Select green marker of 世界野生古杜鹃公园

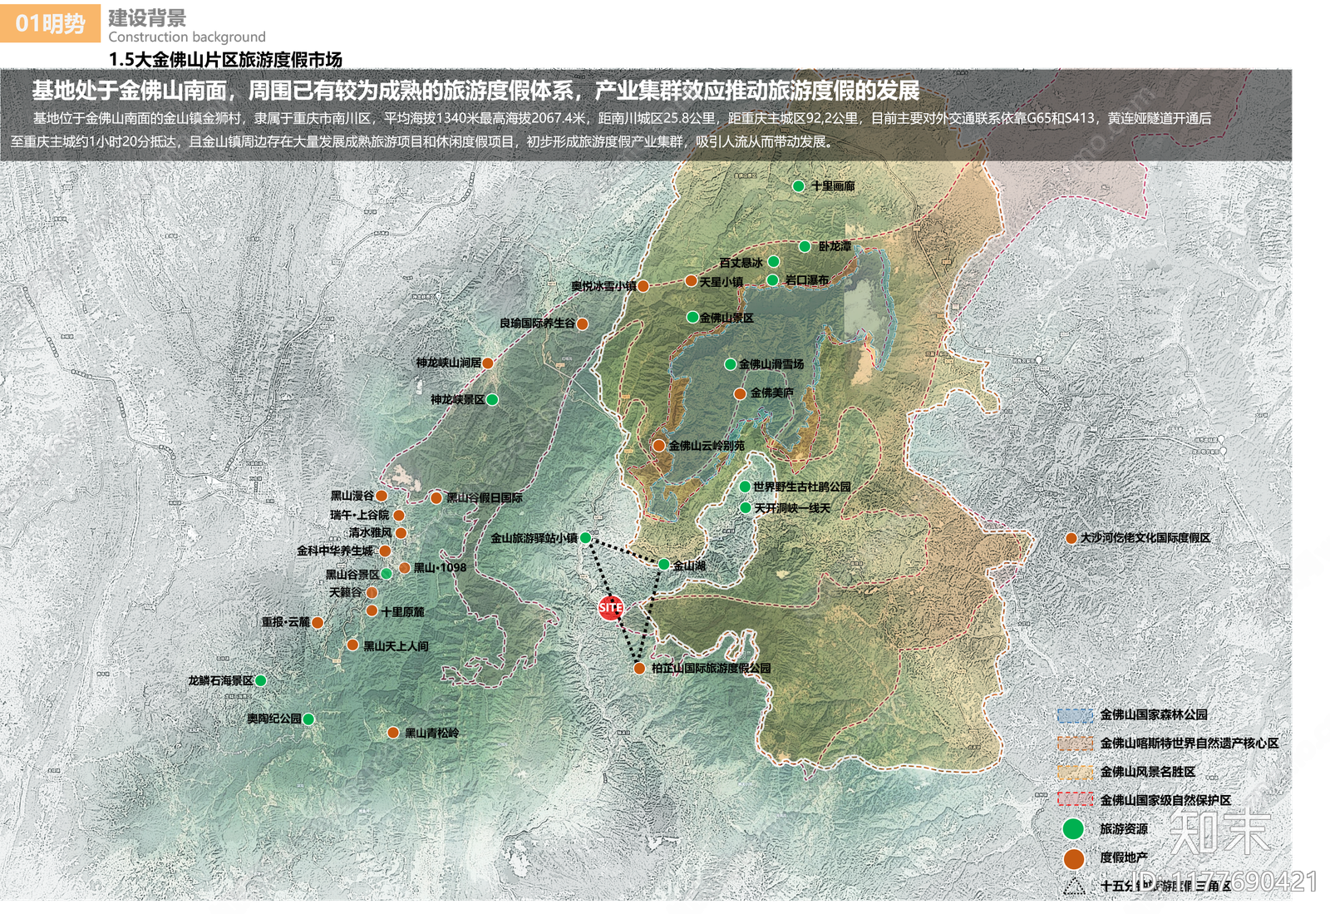tap(745, 487)
